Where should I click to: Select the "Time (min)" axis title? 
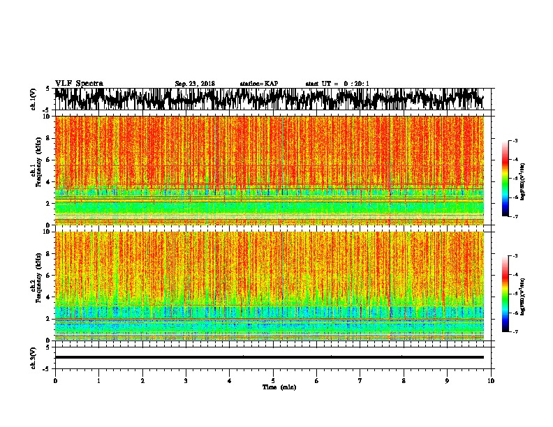(279, 387)
